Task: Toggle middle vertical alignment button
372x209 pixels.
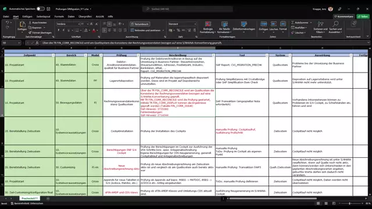Action: coord(109,24)
